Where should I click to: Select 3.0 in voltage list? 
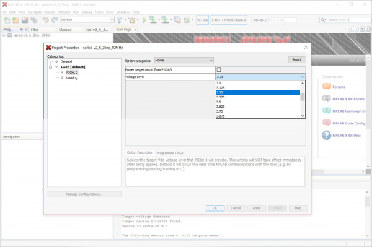click(x=258, y=83)
